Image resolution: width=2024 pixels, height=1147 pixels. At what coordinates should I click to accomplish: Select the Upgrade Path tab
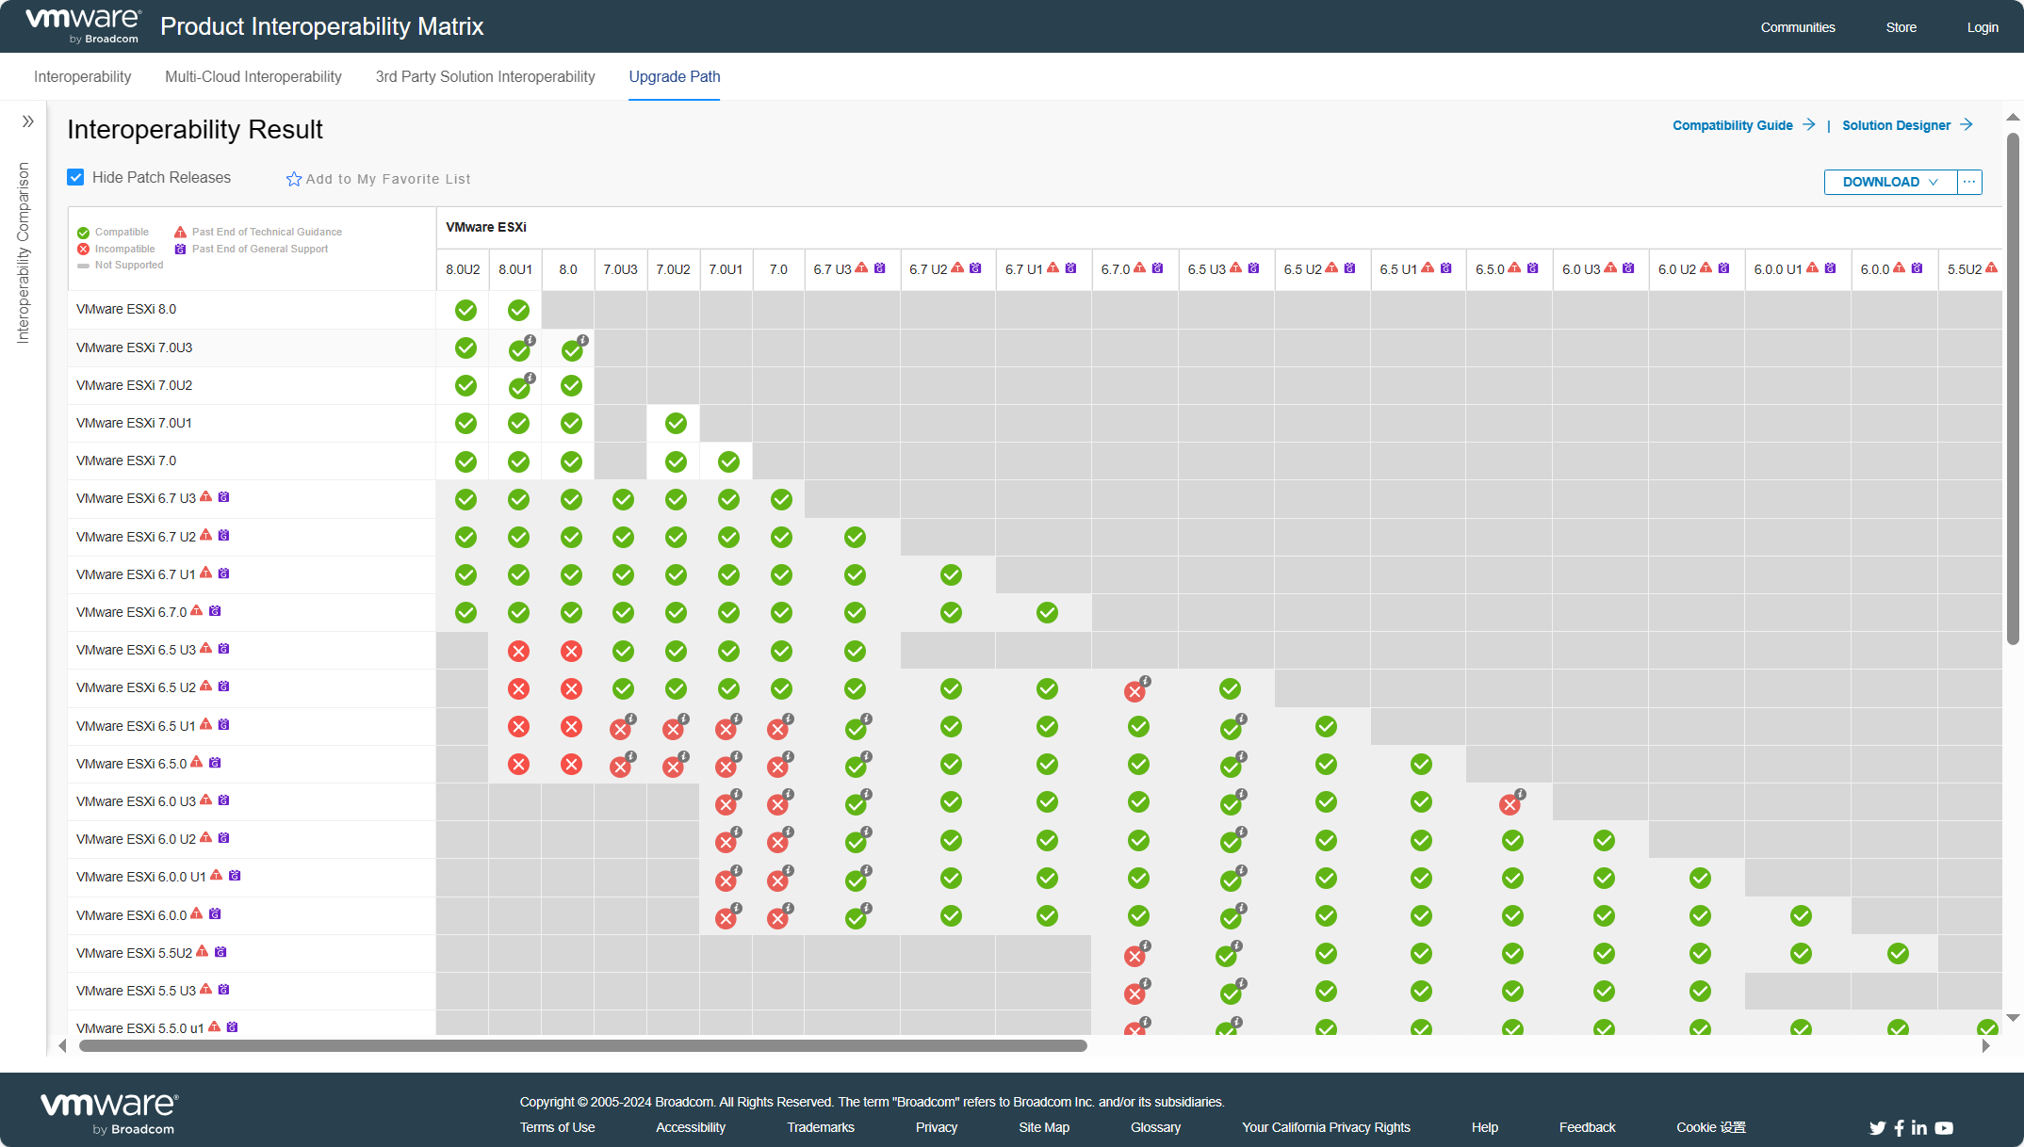675,76
